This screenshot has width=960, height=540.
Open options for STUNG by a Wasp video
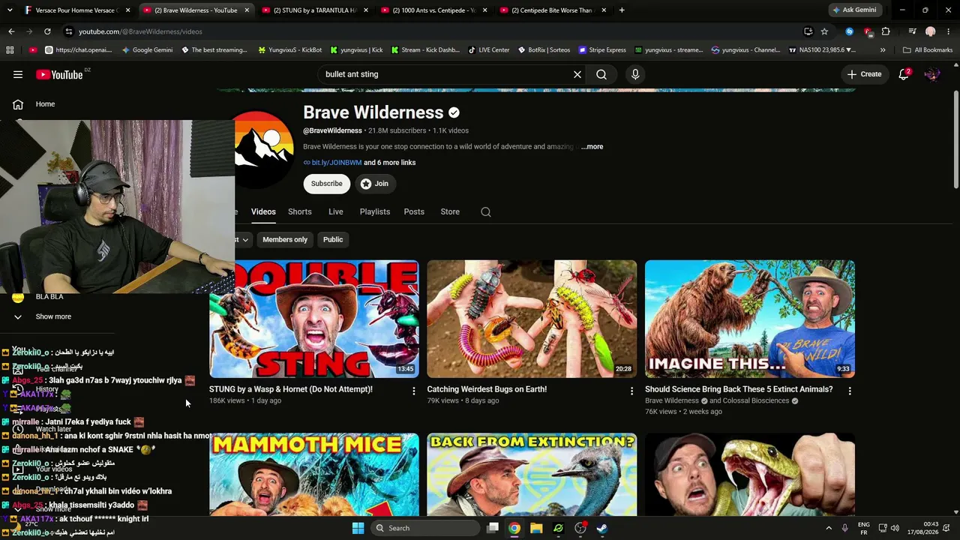(413, 391)
